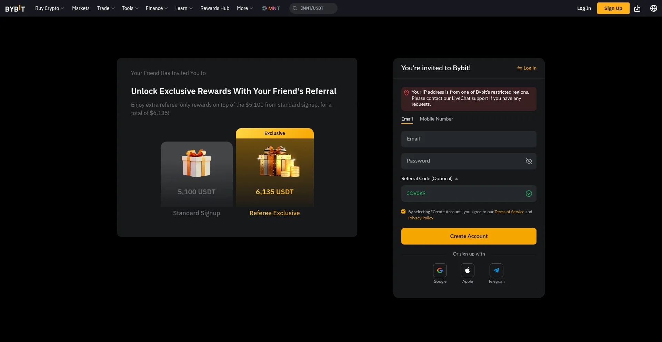
Task: Open the Rewards Hub menu item
Action: [x=215, y=8]
